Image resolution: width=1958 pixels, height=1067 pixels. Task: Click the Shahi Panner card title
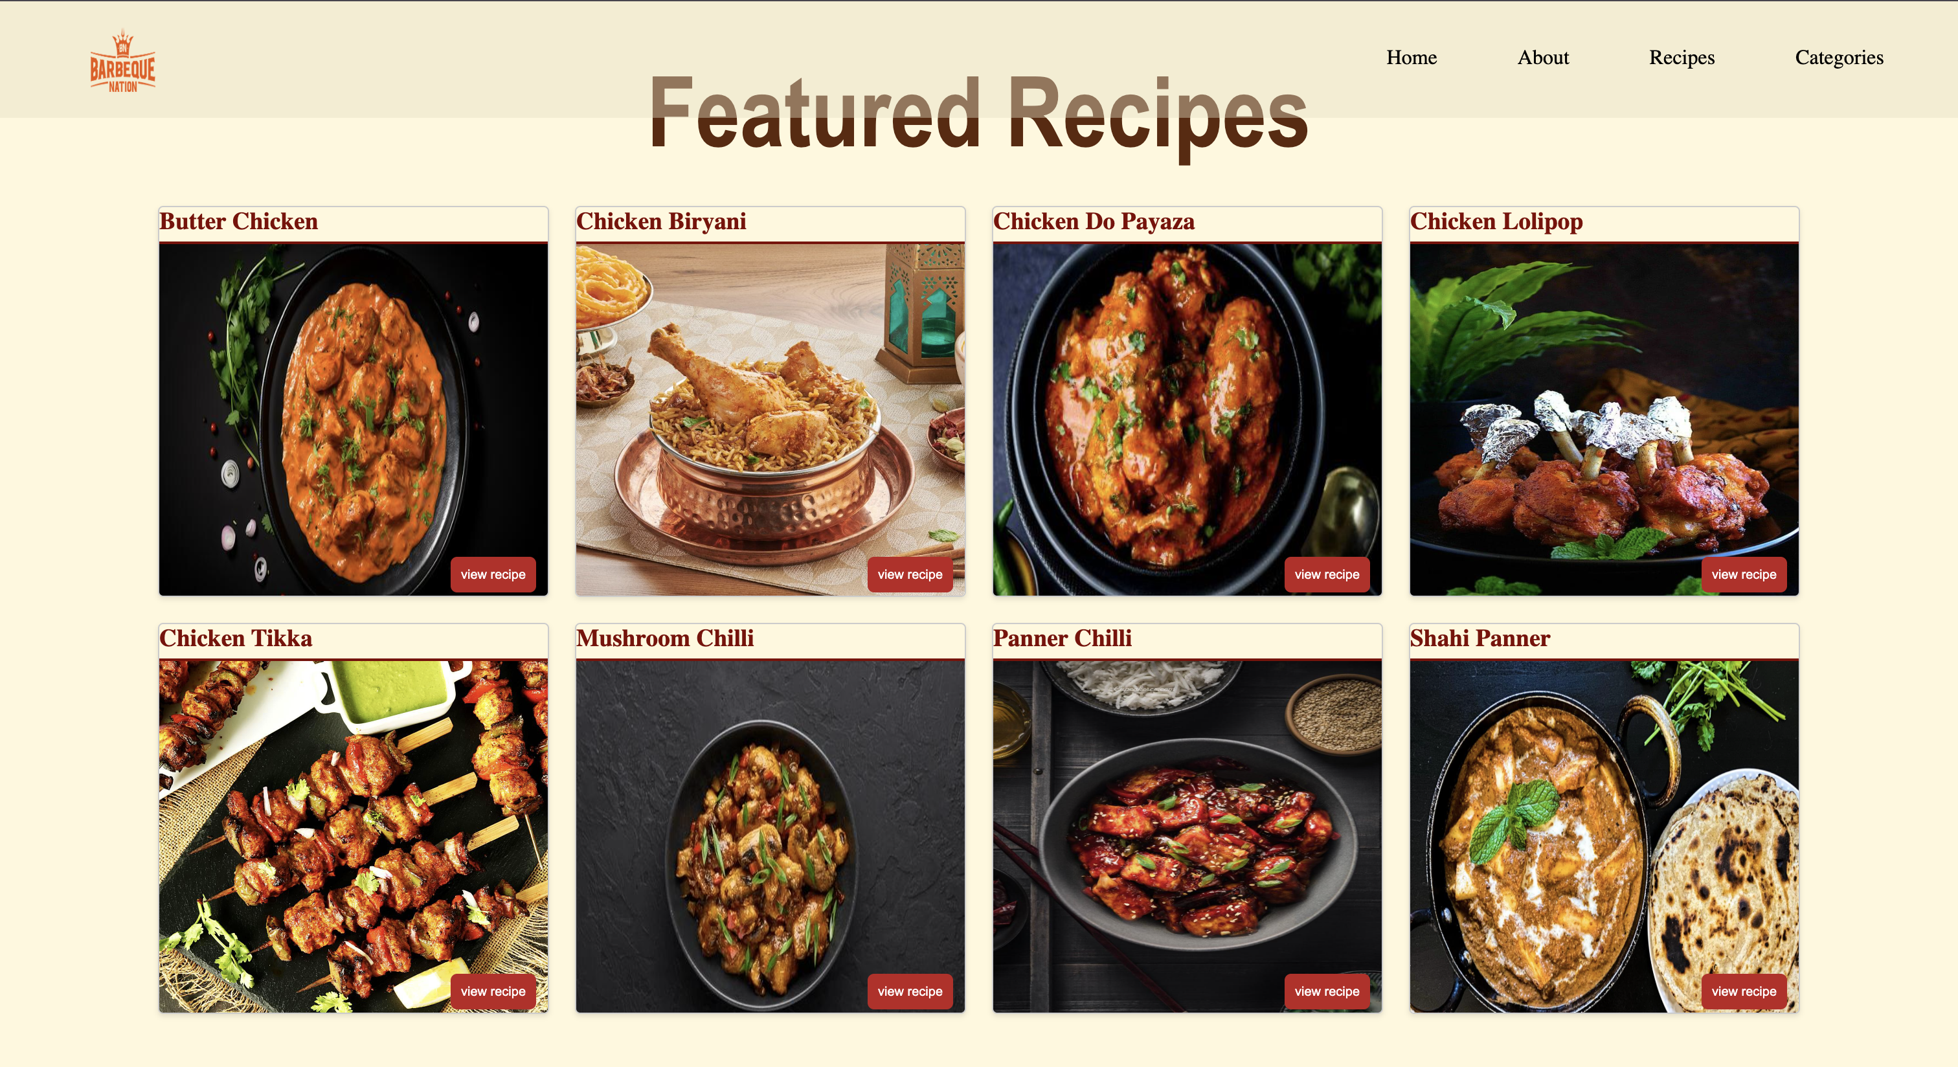[x=1479, y=638]
